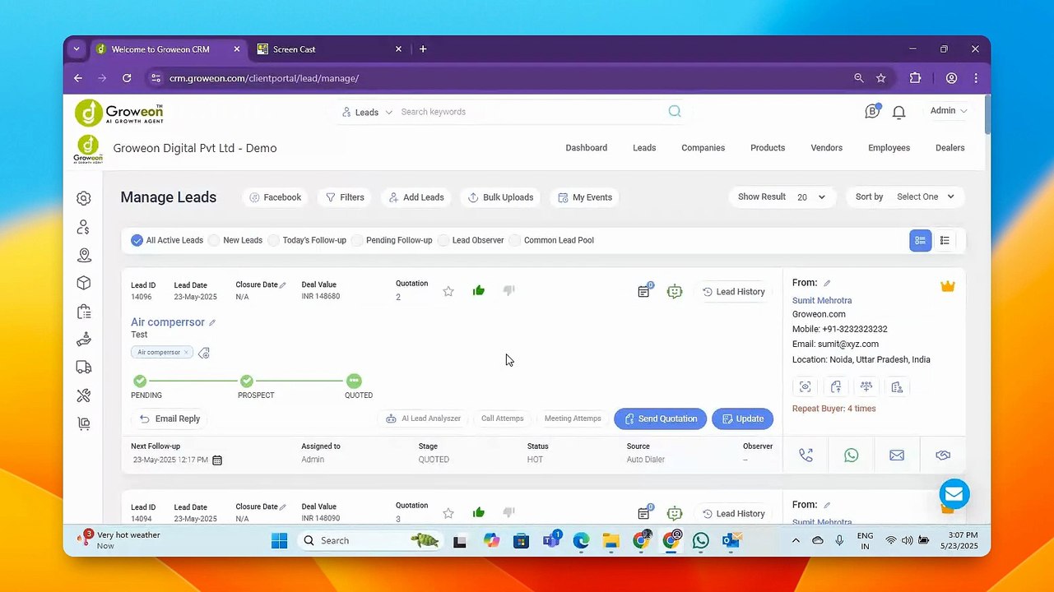
Task: Select Pending Follow-up filter
Action: pos(392,240)
